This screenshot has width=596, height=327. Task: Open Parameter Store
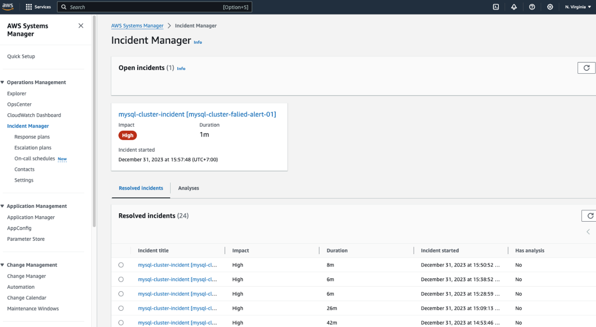pyautogui.click(x=26, y=239)
